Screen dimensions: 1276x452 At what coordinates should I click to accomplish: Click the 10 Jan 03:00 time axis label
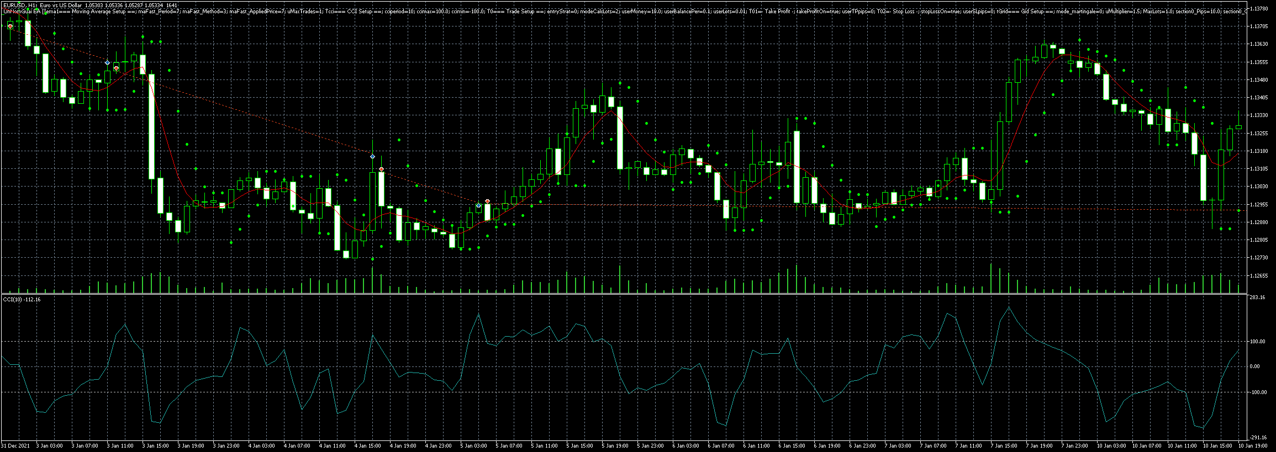pyautogui.click(x=1111, y=445)
